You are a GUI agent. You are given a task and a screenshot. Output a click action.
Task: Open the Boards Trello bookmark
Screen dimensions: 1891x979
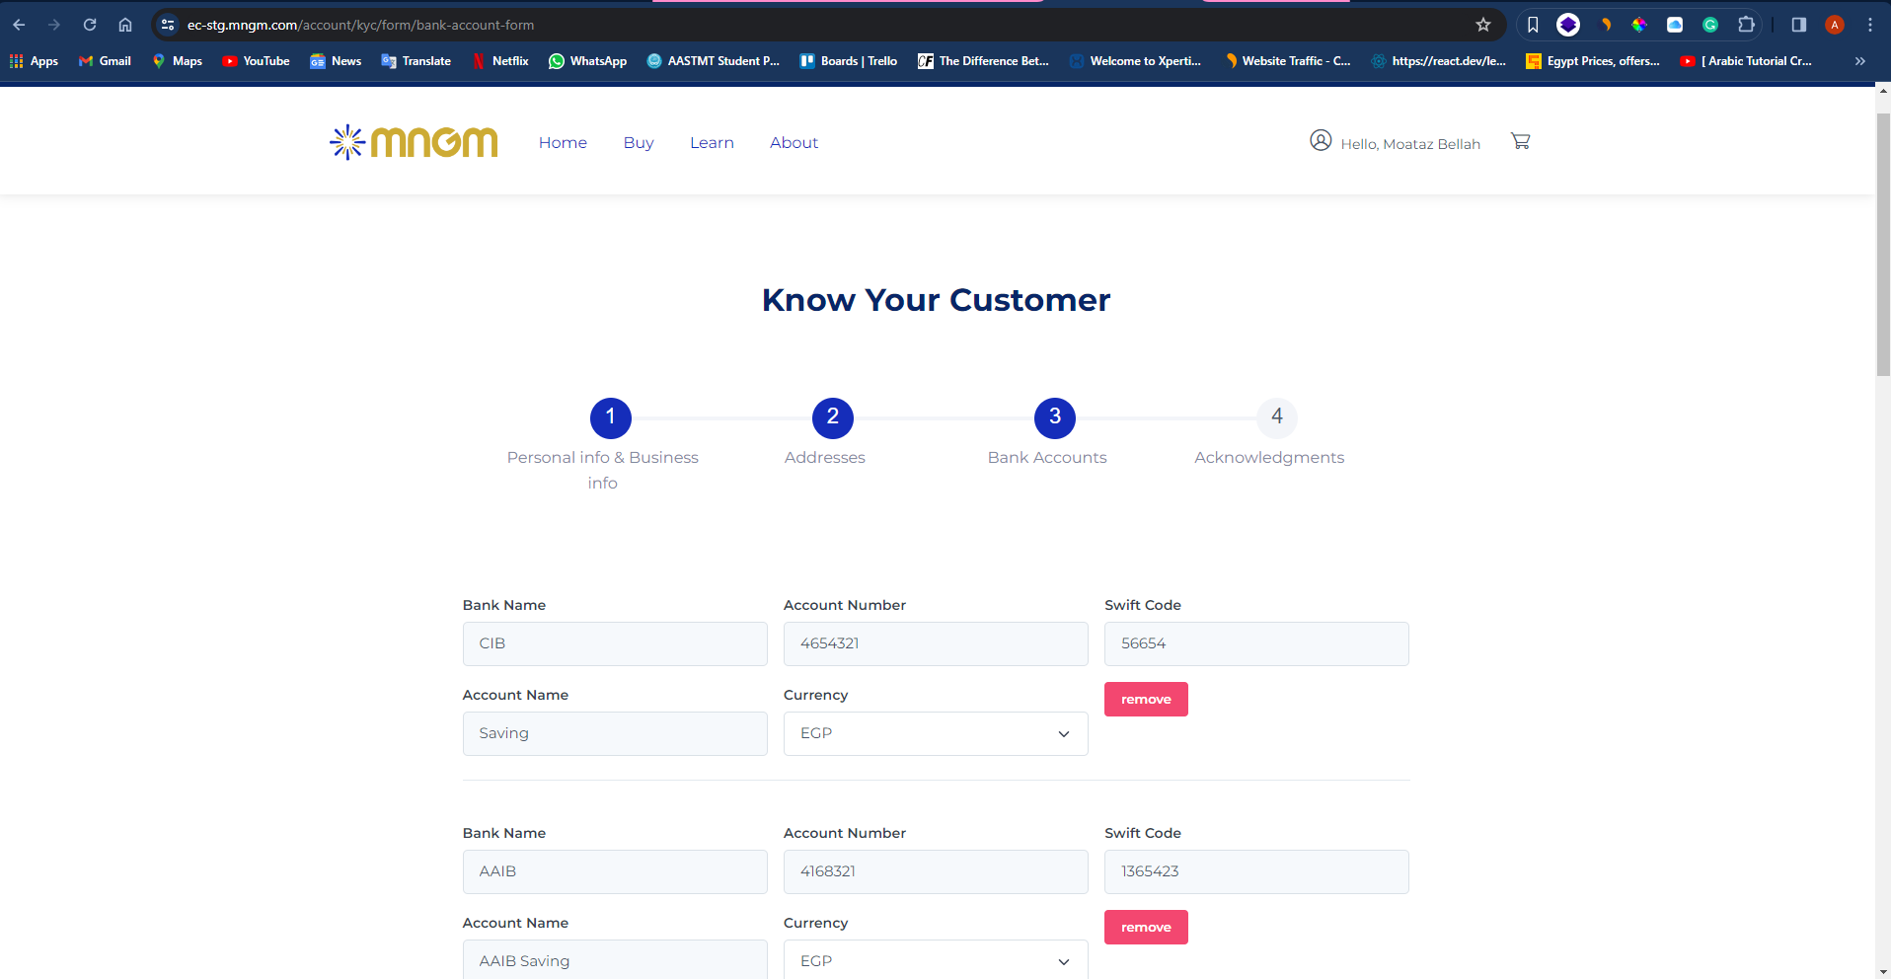[848, 61]
